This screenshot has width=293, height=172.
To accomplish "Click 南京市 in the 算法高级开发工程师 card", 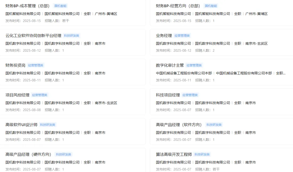I will 250,162.
